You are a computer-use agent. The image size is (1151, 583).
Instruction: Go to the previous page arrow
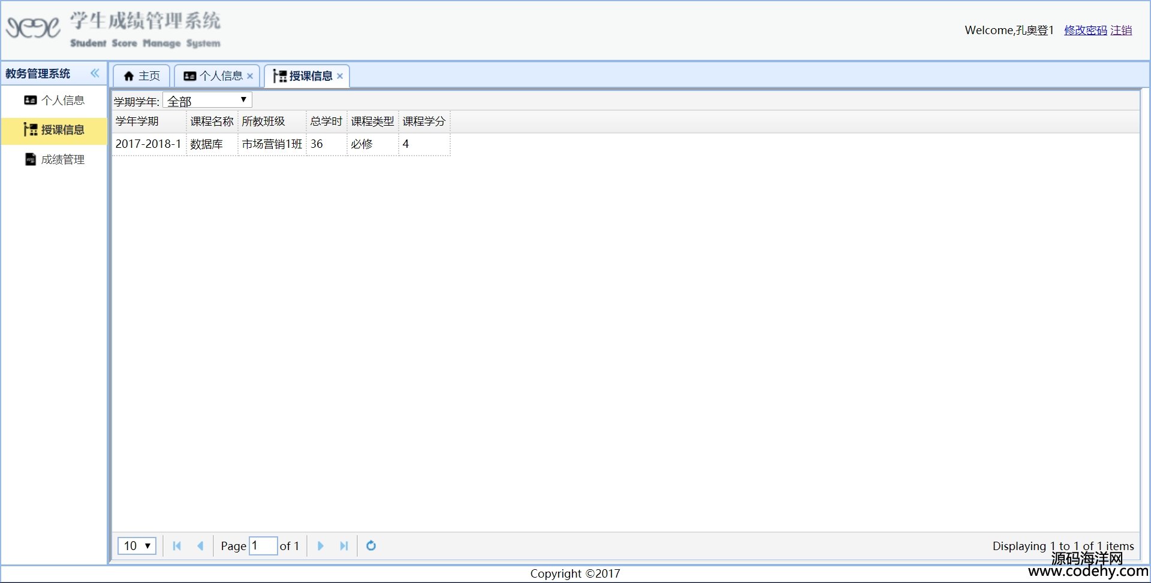[x=200, y=546]
